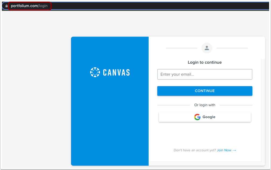Sign in using the Google button label
Image resolution: width=271 pixels, height=170 pixels.
tap(209, 117)
